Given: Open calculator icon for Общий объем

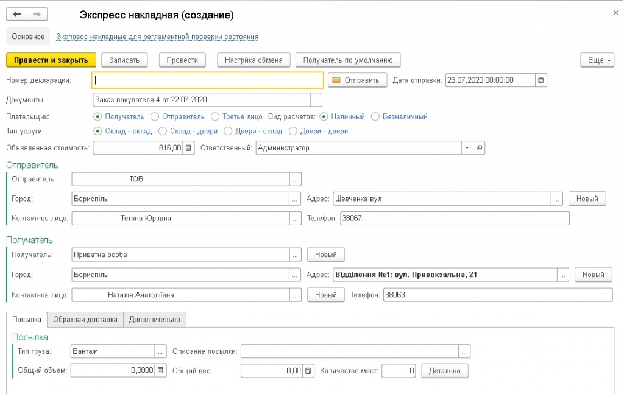Looking at the screenshot, I should point(161,370).
